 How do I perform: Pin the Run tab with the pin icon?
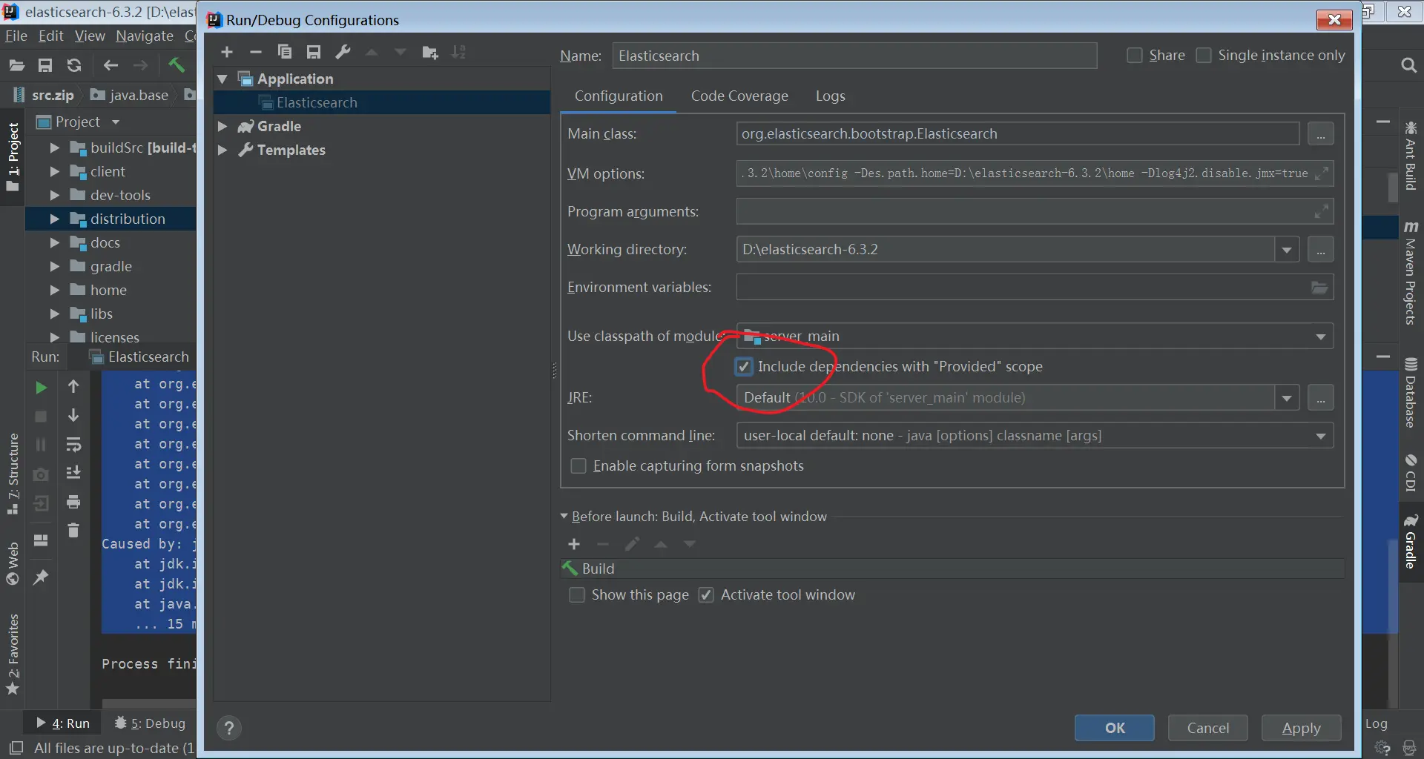coord(41,577)
